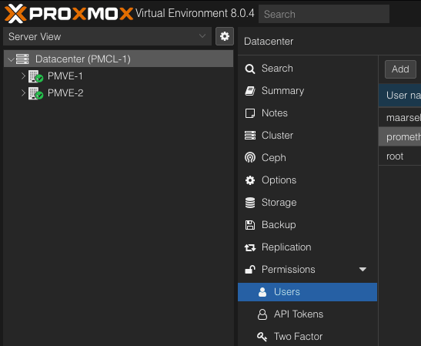Click the Replication arrows icon
Viewport: 421px width, 346px height.
(x=250, y=247)
